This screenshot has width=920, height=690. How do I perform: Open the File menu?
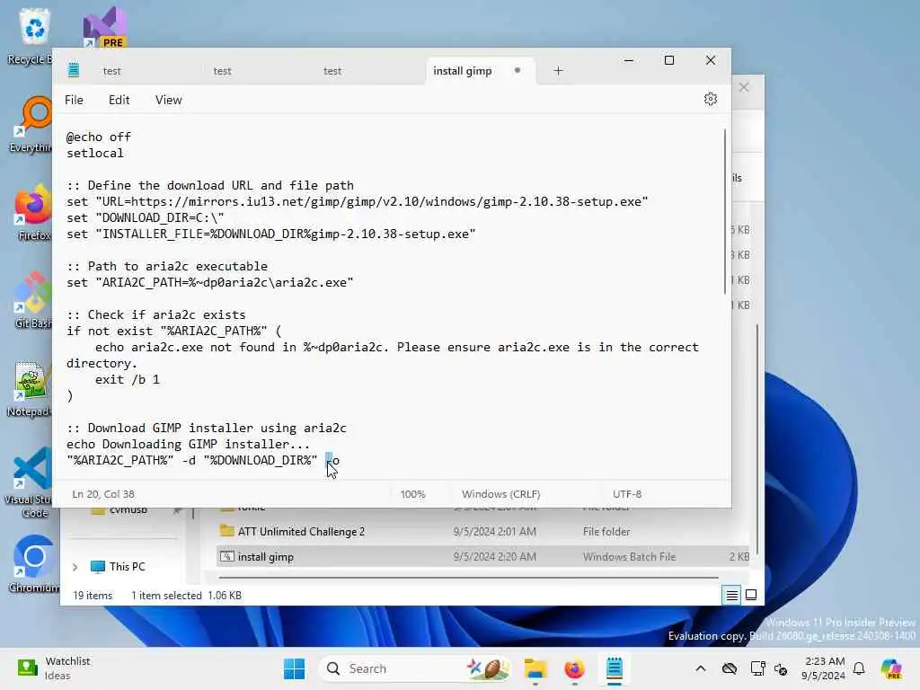[74, 100]
